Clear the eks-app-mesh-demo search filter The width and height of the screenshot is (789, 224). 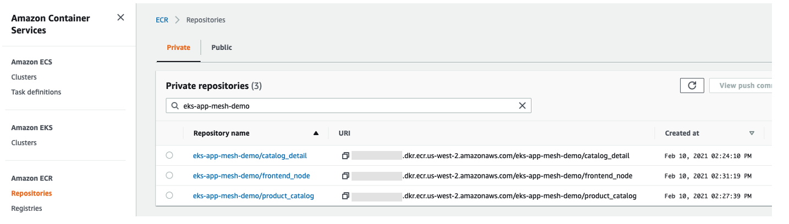pyautogui.click(x=522, y=106)
